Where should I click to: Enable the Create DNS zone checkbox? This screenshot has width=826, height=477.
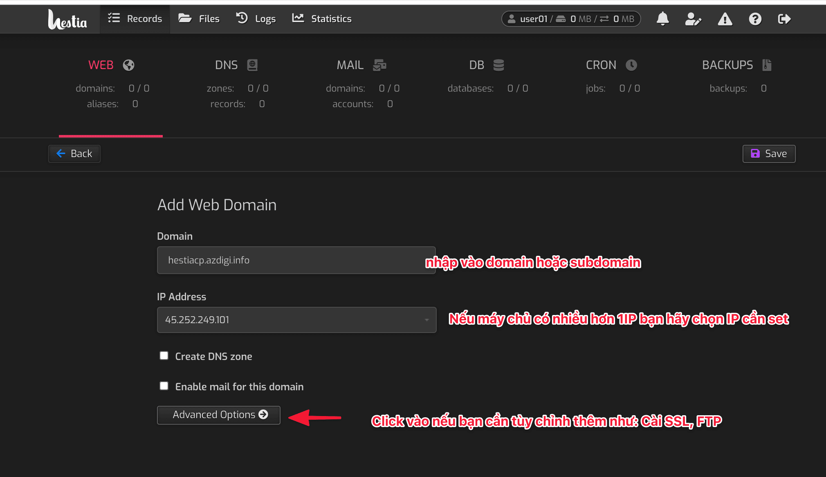point(164,355)
